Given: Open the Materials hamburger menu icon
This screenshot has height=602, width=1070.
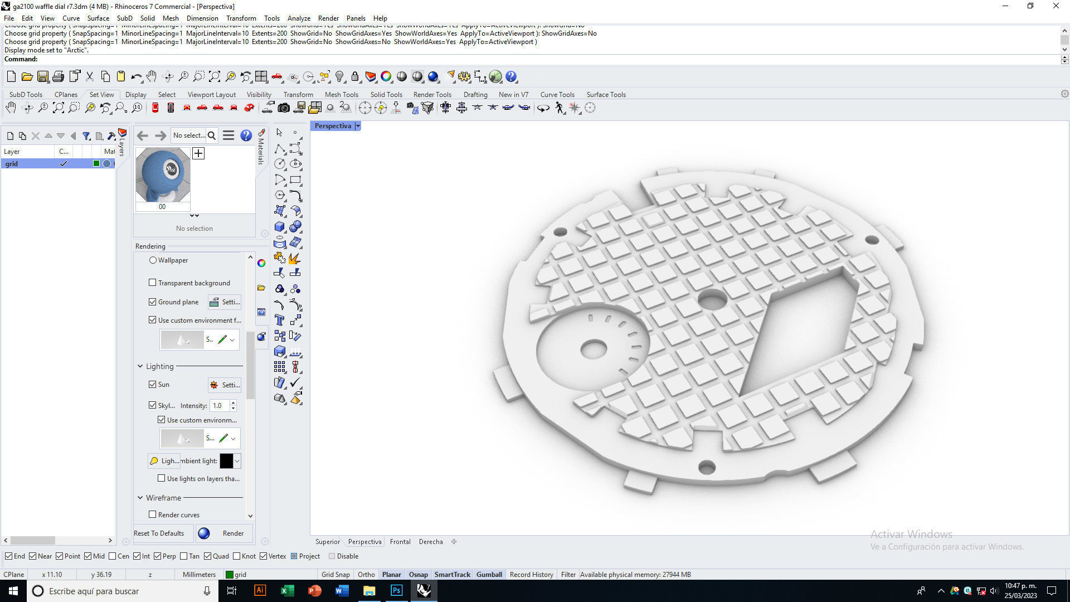Looking at the screenshot, I should click(x=228, y=135).
